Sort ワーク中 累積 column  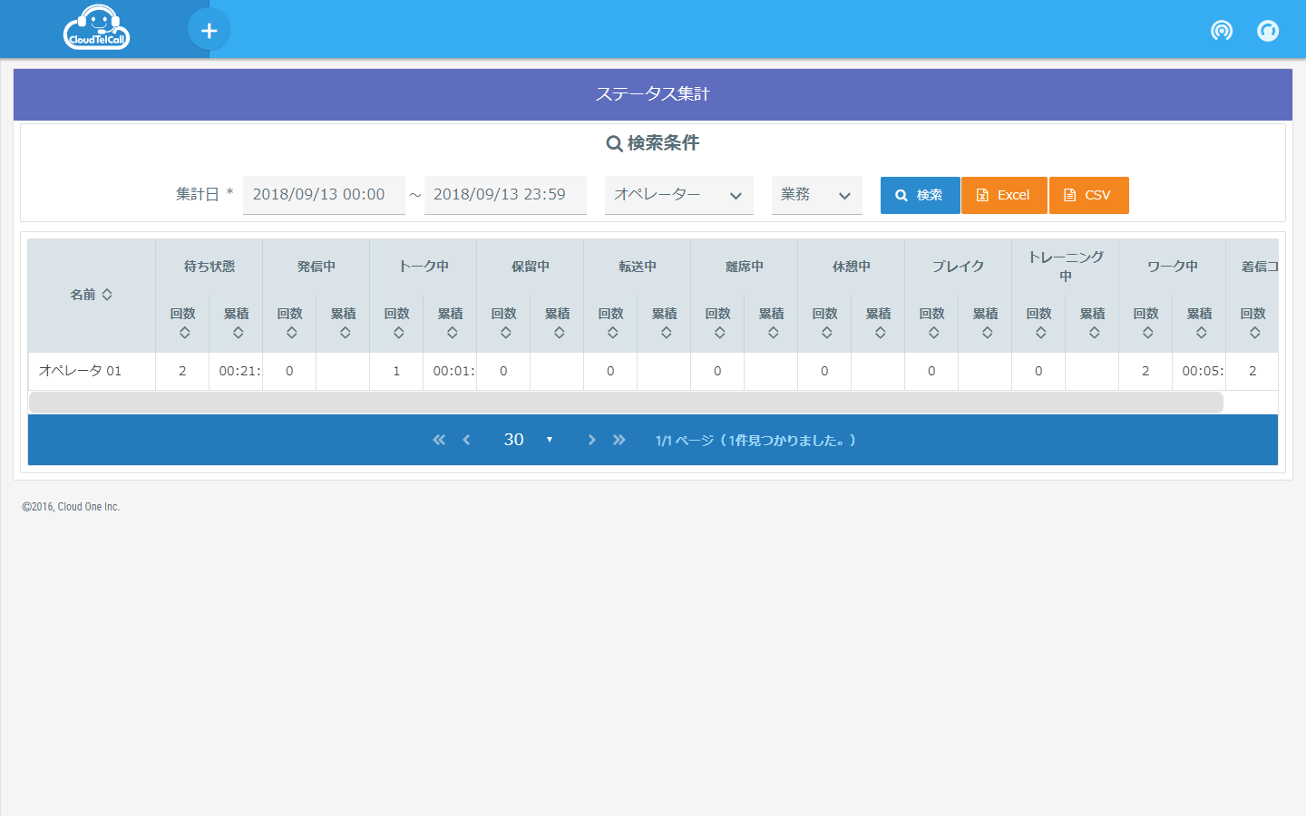(1199, 323)
